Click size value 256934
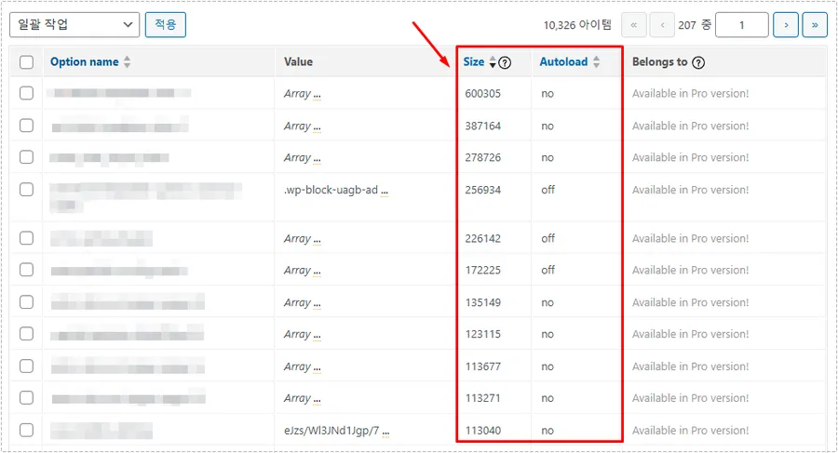This screenshot has height=453, width=838. 482,190
